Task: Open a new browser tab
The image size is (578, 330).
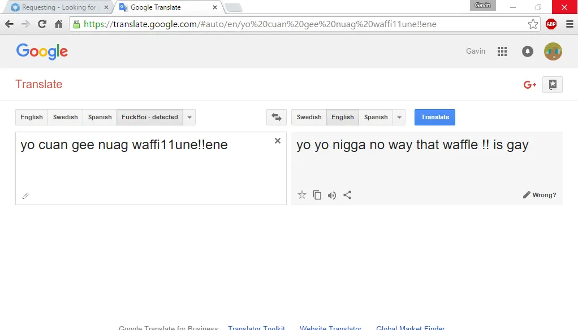Action: click(234, 7)
